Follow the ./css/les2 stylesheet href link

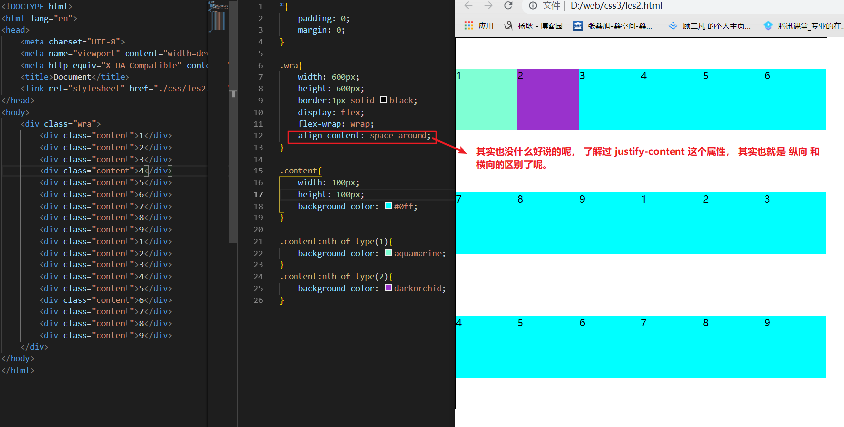point(182,89)
